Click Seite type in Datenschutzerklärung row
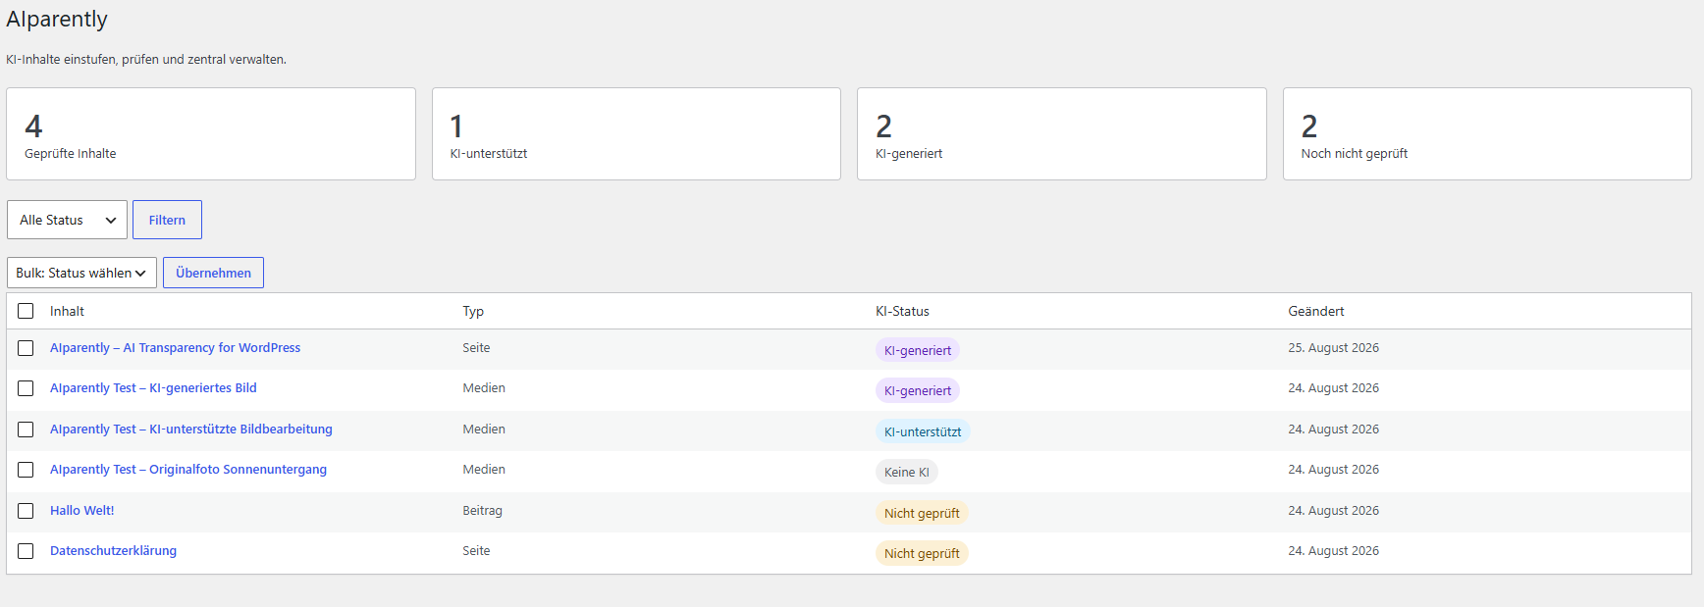The width and height of the screenshot is (1704, 607). 476,551
